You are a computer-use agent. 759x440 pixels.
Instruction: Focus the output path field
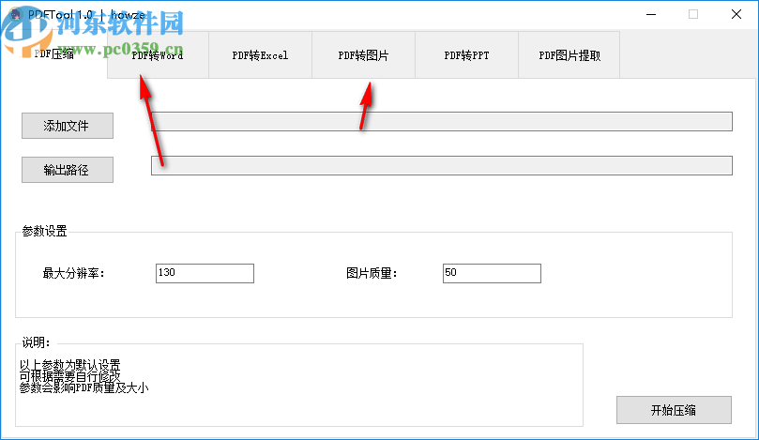point(442,165)
